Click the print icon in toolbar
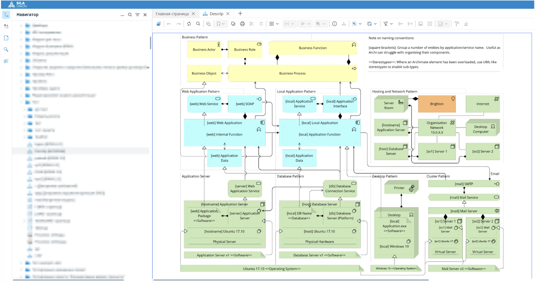Screen dimensions: 535x282 242,24
